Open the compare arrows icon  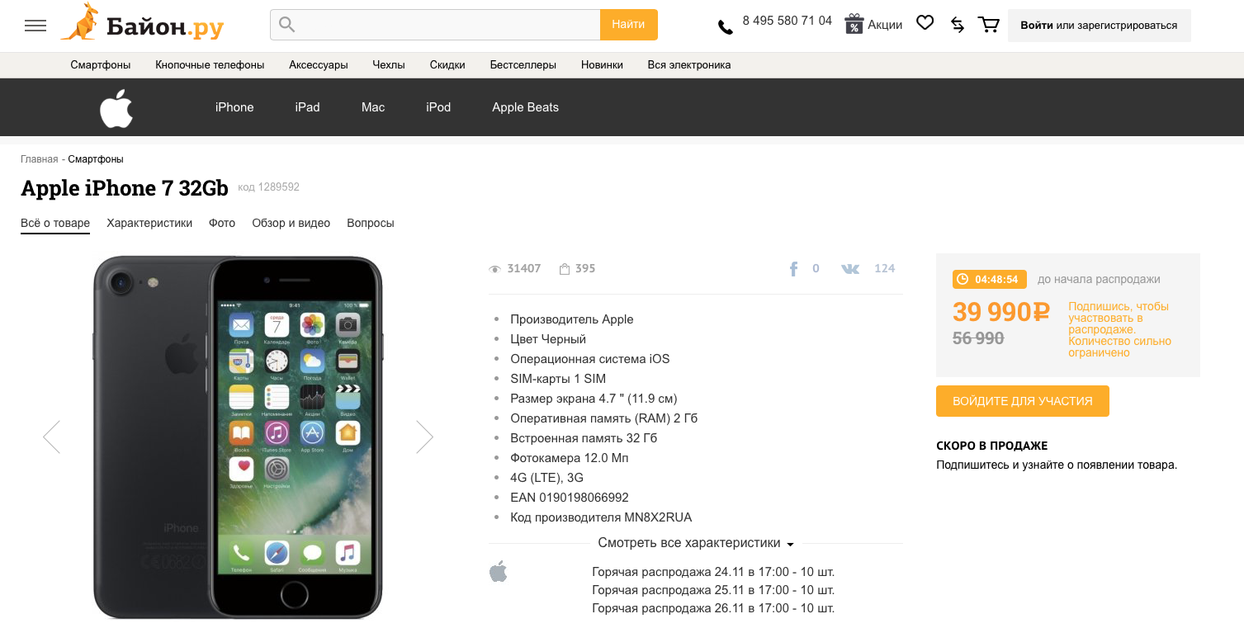click(958, 25)
